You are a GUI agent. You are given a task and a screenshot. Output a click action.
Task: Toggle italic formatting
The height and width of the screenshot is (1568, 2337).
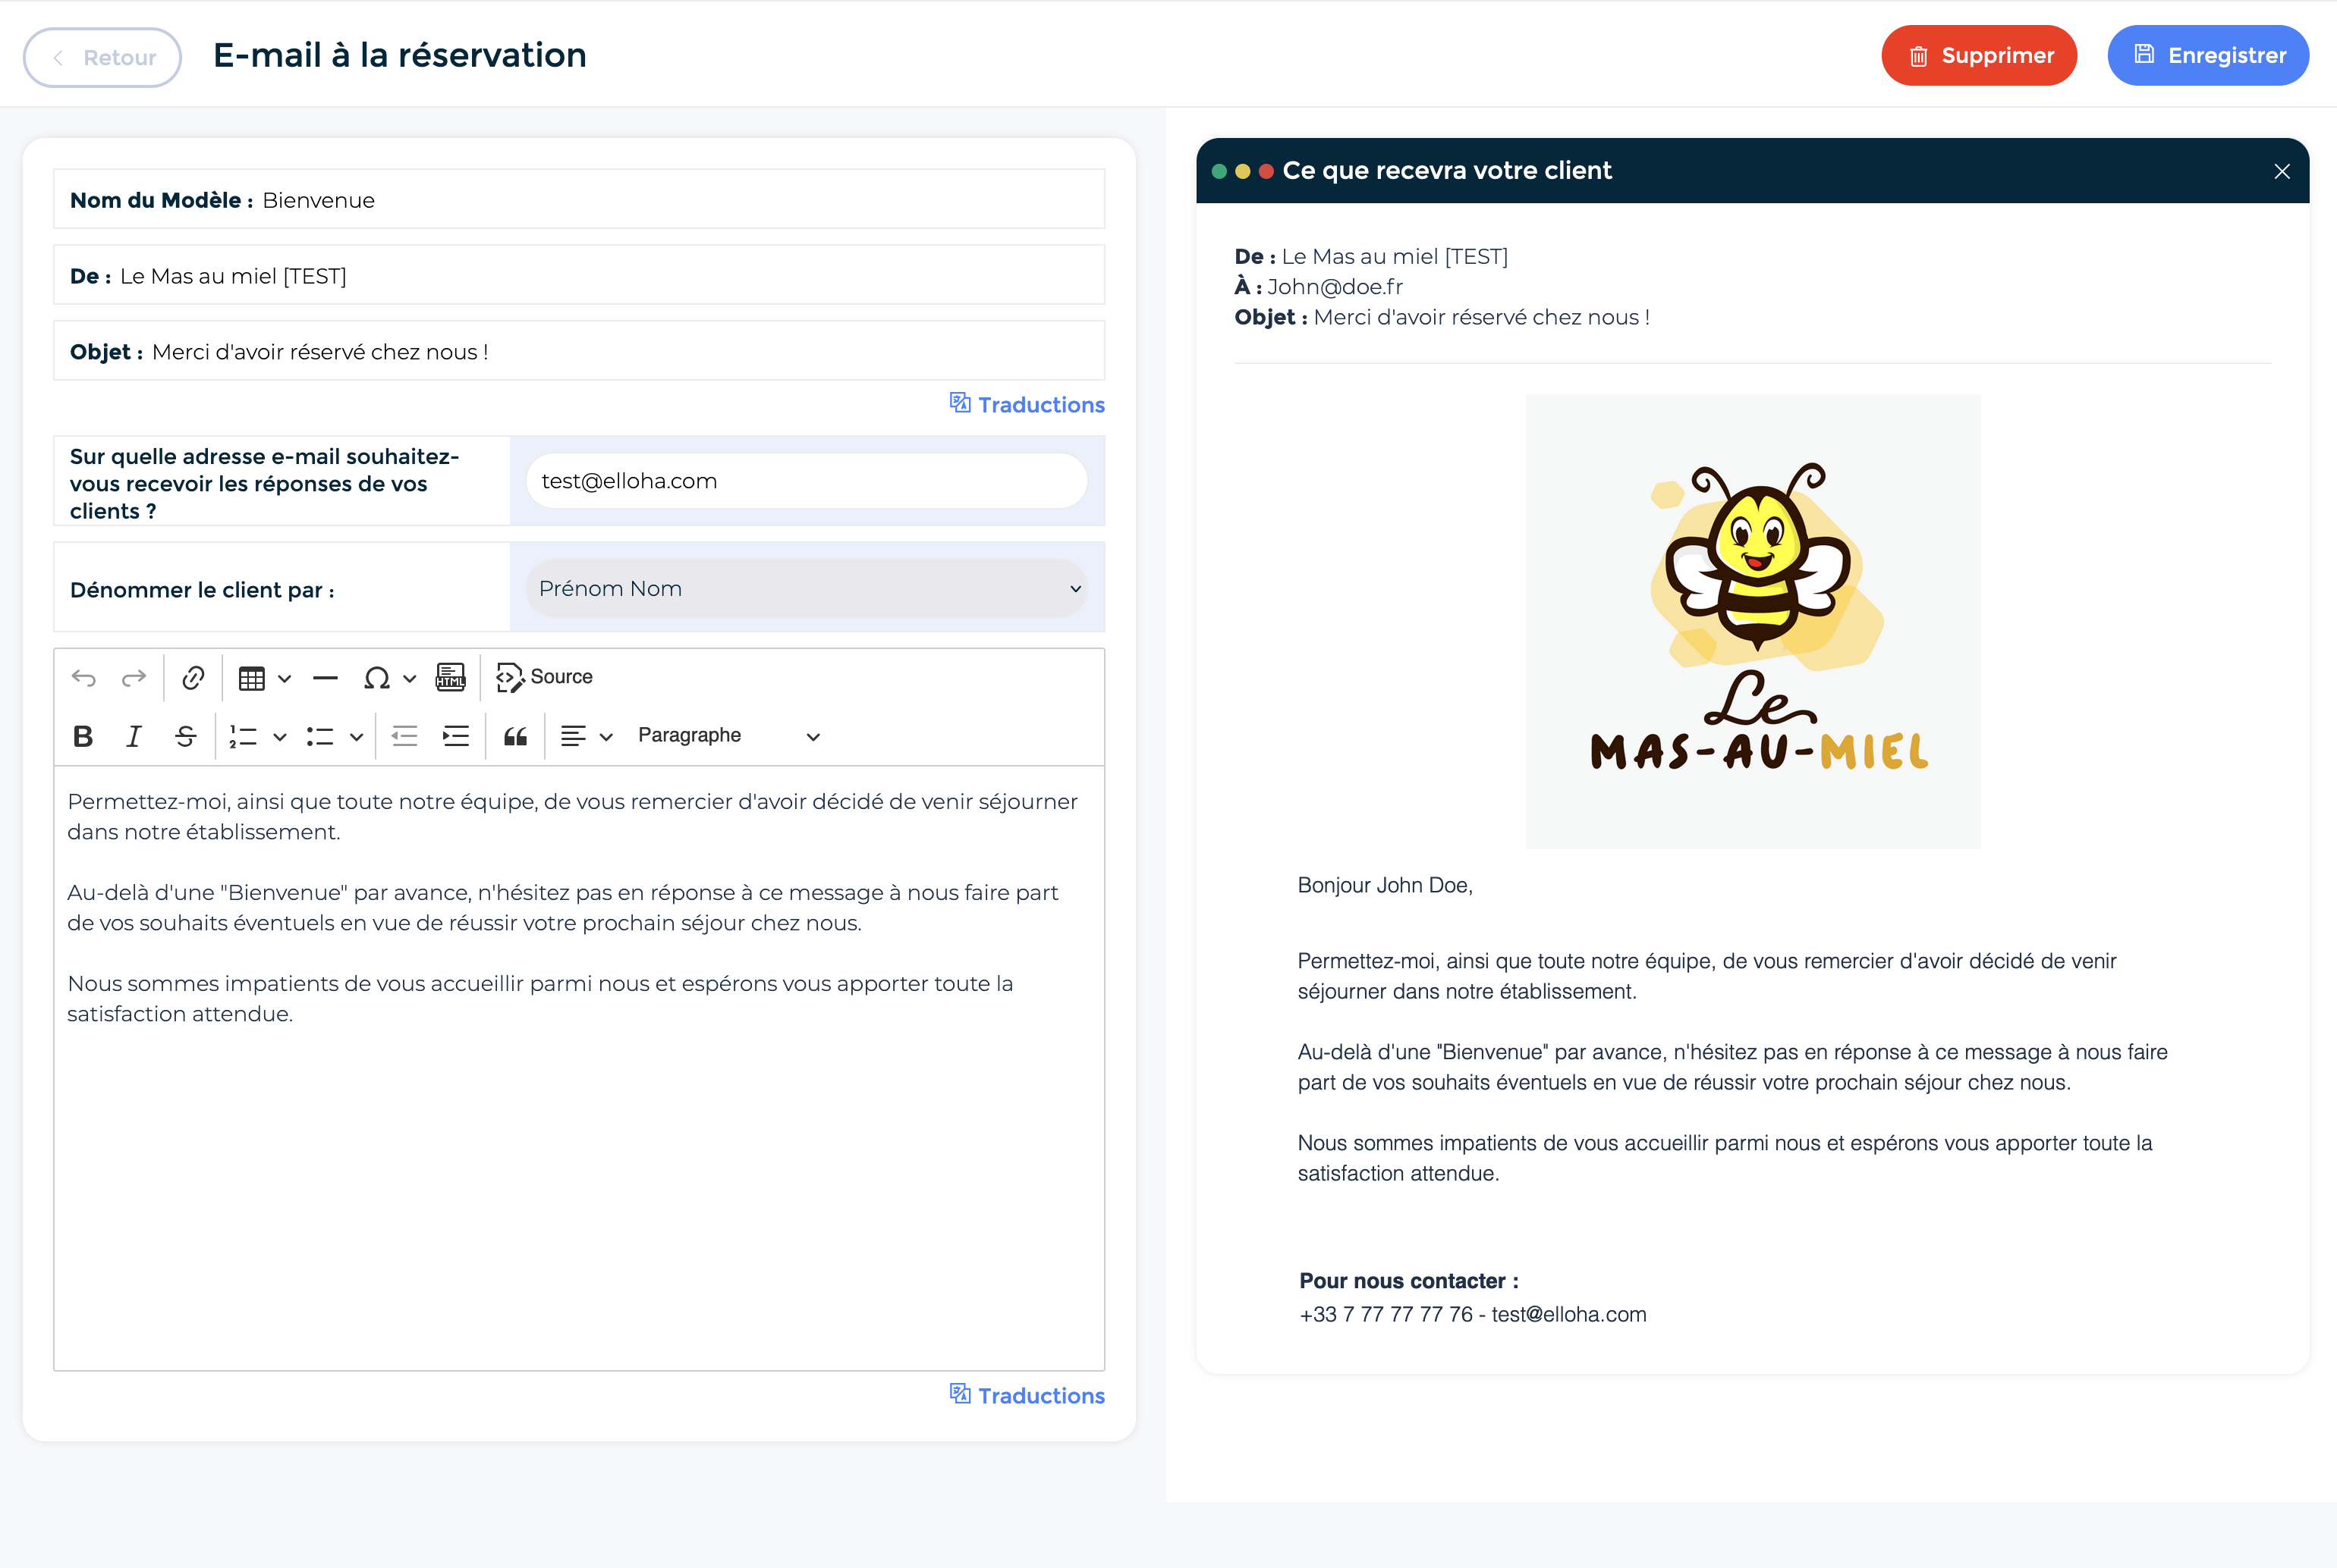tap(133, 736)
